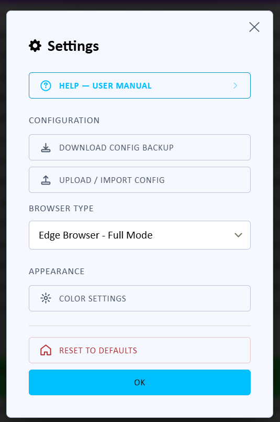Click the dropdown arrow next to Edge Browser
Viewport: 280px width, 422px height.
tap(238, 235)
